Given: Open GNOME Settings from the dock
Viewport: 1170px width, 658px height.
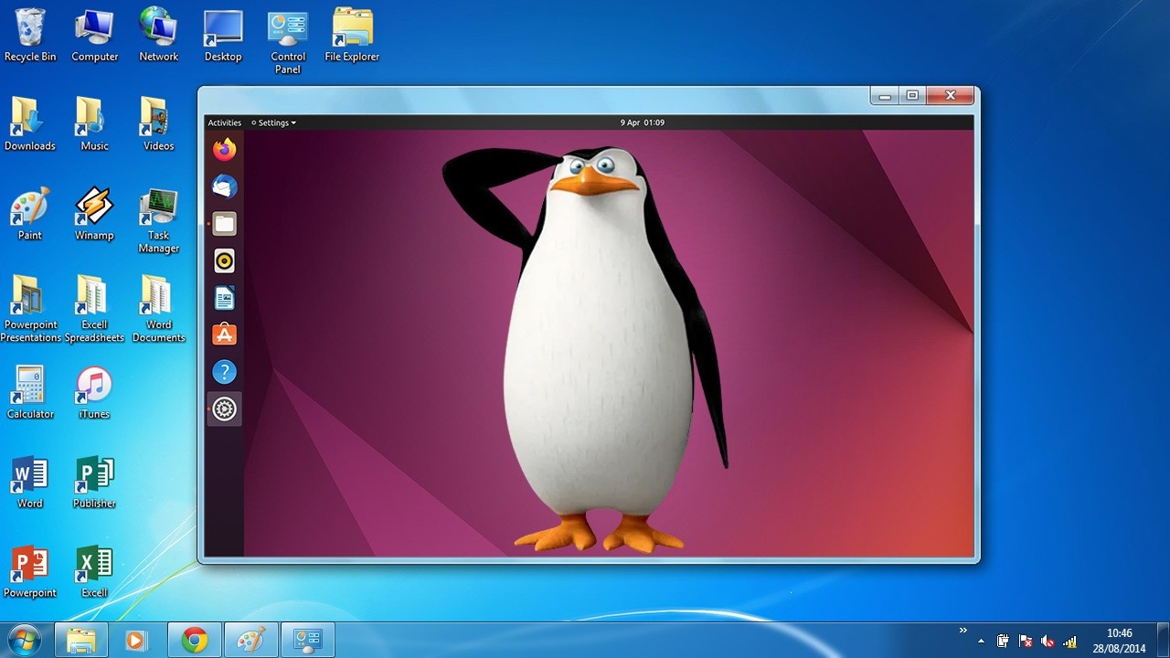Looking at the screenshot, I should pos(224,409).
